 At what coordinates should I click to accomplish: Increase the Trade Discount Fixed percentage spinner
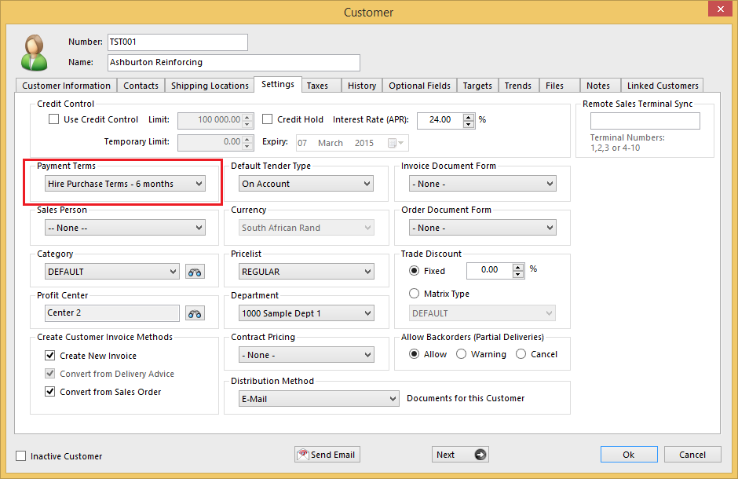518,266
